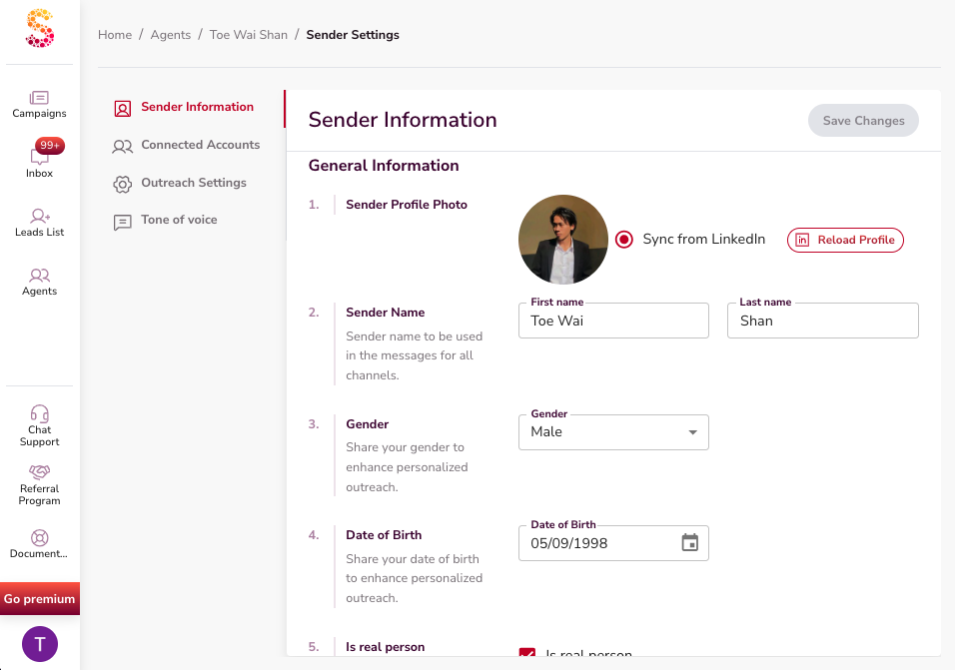Select Sync from LinkedIn radio button
The width and height of the screenshot is (955, 670).
624,240
